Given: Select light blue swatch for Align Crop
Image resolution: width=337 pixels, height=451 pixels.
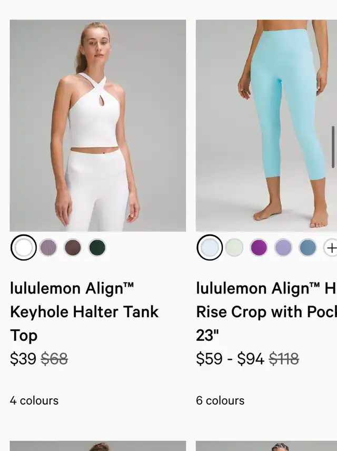Looking at the screenshot, I should tap(210, 248).
